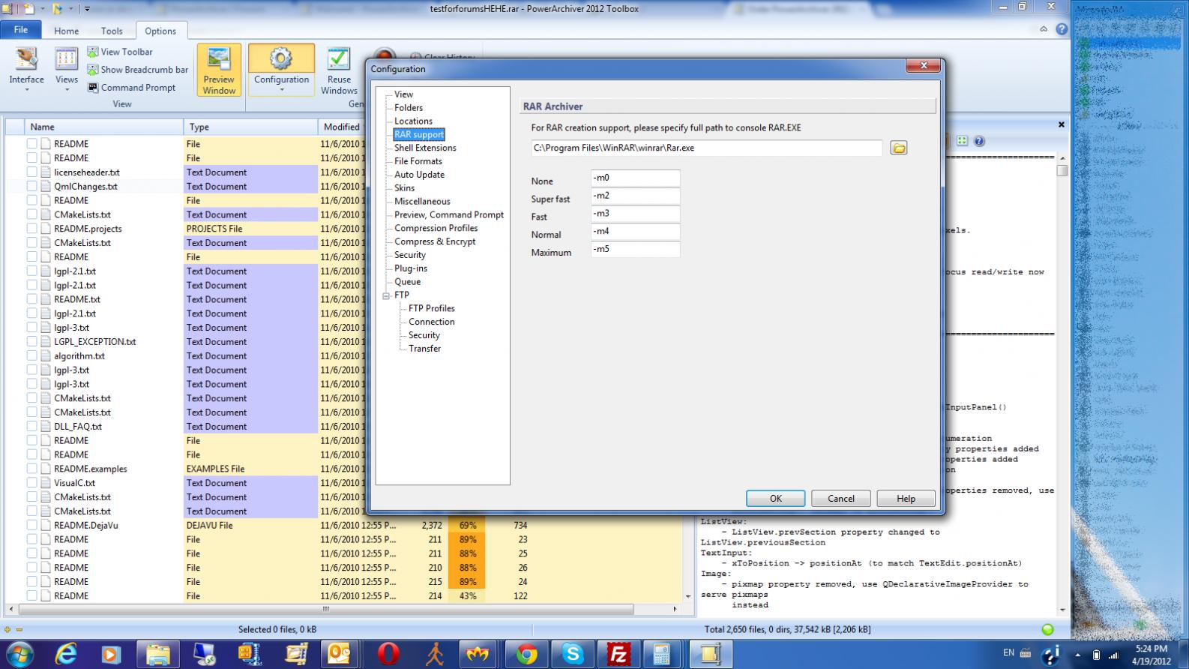Open the ribbon Help question icon
This screenshot has height=669, width=1189.
[x=1062, y=29]
